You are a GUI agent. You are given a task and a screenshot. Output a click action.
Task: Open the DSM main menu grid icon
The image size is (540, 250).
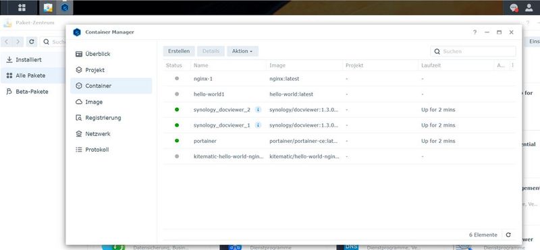tap(22, 7)
